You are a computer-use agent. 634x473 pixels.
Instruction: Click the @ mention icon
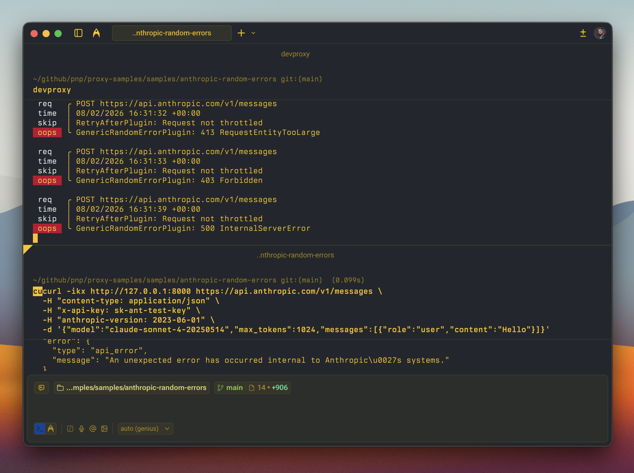pyautogui.click(x=92, y=429)
